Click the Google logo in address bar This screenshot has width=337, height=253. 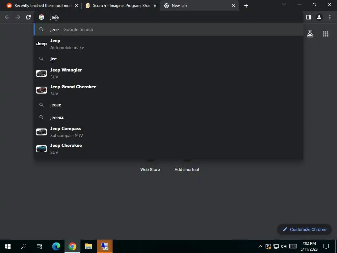[41, 17]
